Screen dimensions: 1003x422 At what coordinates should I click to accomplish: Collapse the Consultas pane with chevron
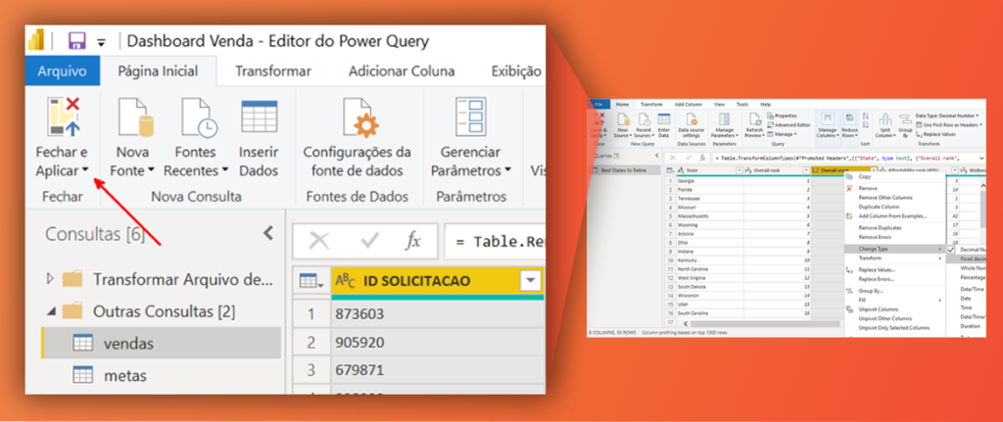[x=268, y=233]
